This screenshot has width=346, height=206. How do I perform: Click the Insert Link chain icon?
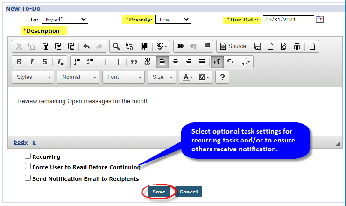tap(180, 46)
